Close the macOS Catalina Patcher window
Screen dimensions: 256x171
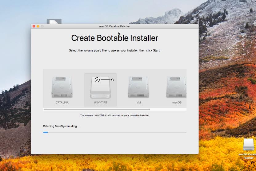(x=34, y=26)
